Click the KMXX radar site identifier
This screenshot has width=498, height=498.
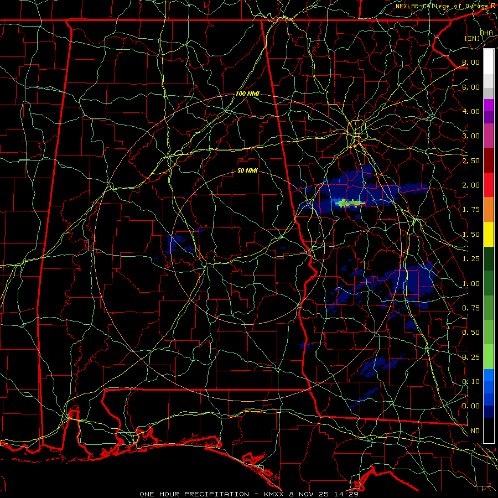[274, 494]
